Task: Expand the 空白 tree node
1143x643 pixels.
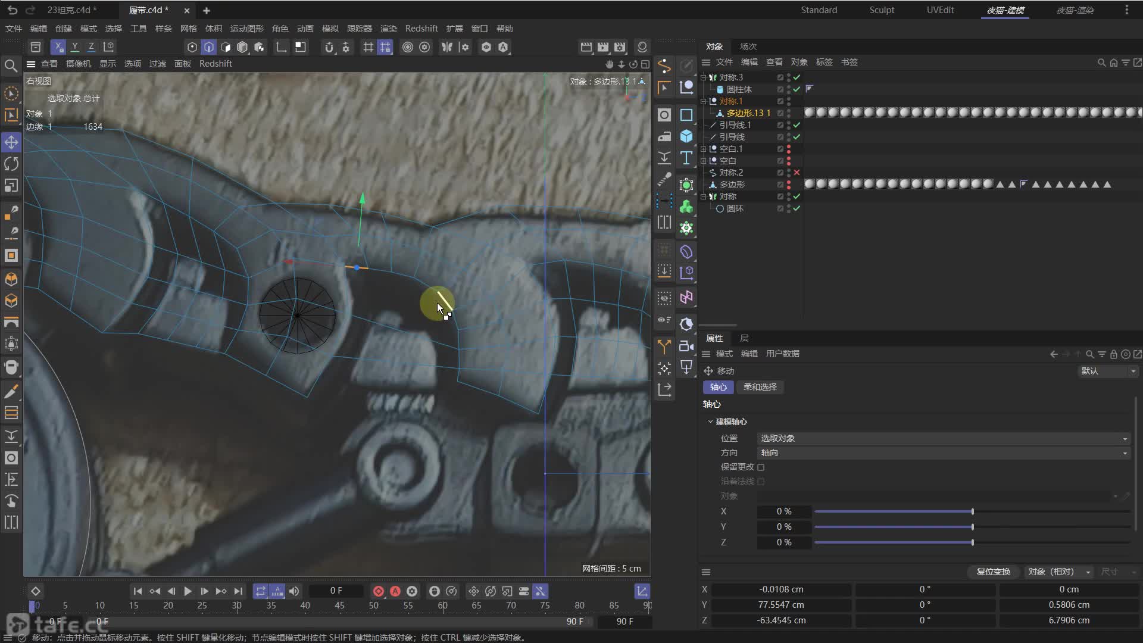Action: pyautogui.click(x=703, y=161)
